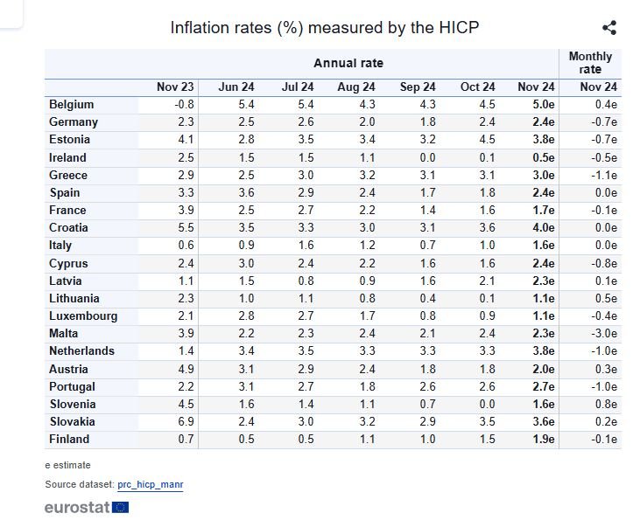Click Malta's monthly rate value -3.0e
Image resolution: width=633 pixels, height=520 pixels.
tap(601, 334)
